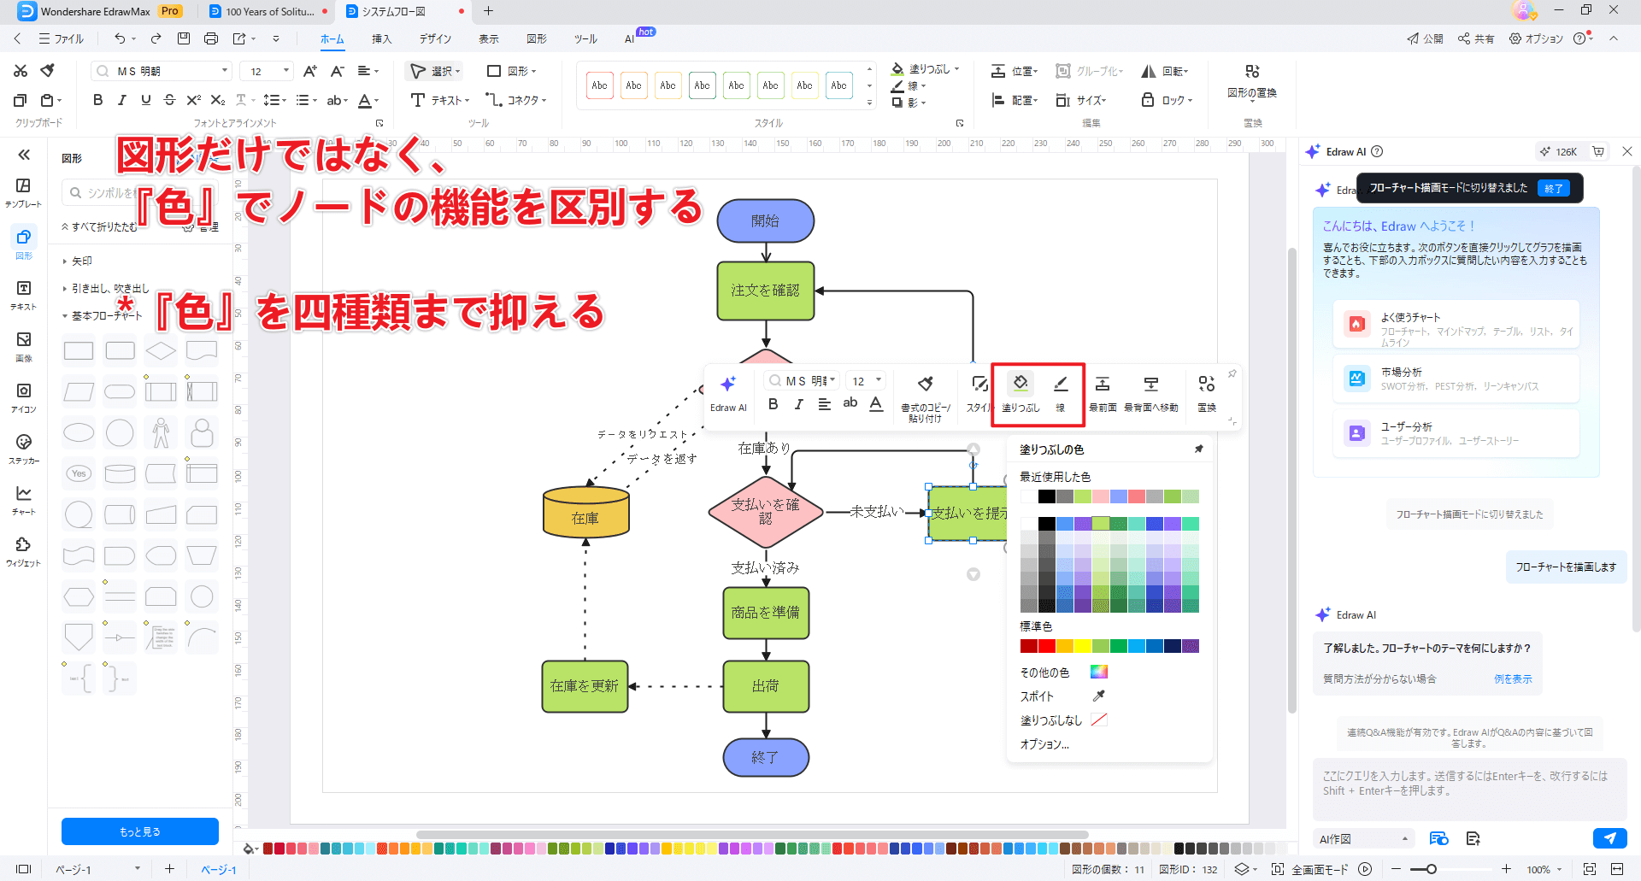Open テンプレート in the left sidebar
The image size is (1641, 881).
point(23,192)
